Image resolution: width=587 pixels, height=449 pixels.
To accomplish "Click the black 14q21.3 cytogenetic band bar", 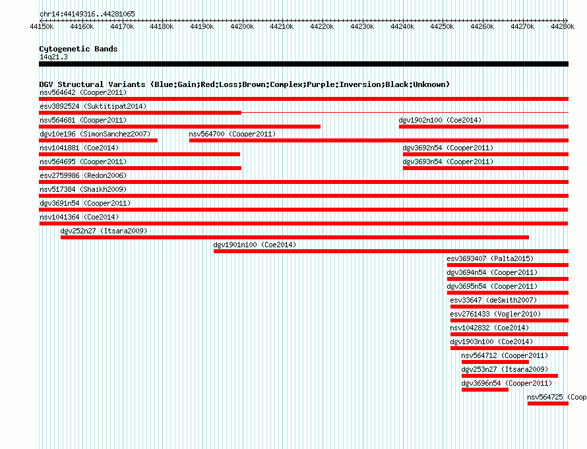I will coord(303,64).
